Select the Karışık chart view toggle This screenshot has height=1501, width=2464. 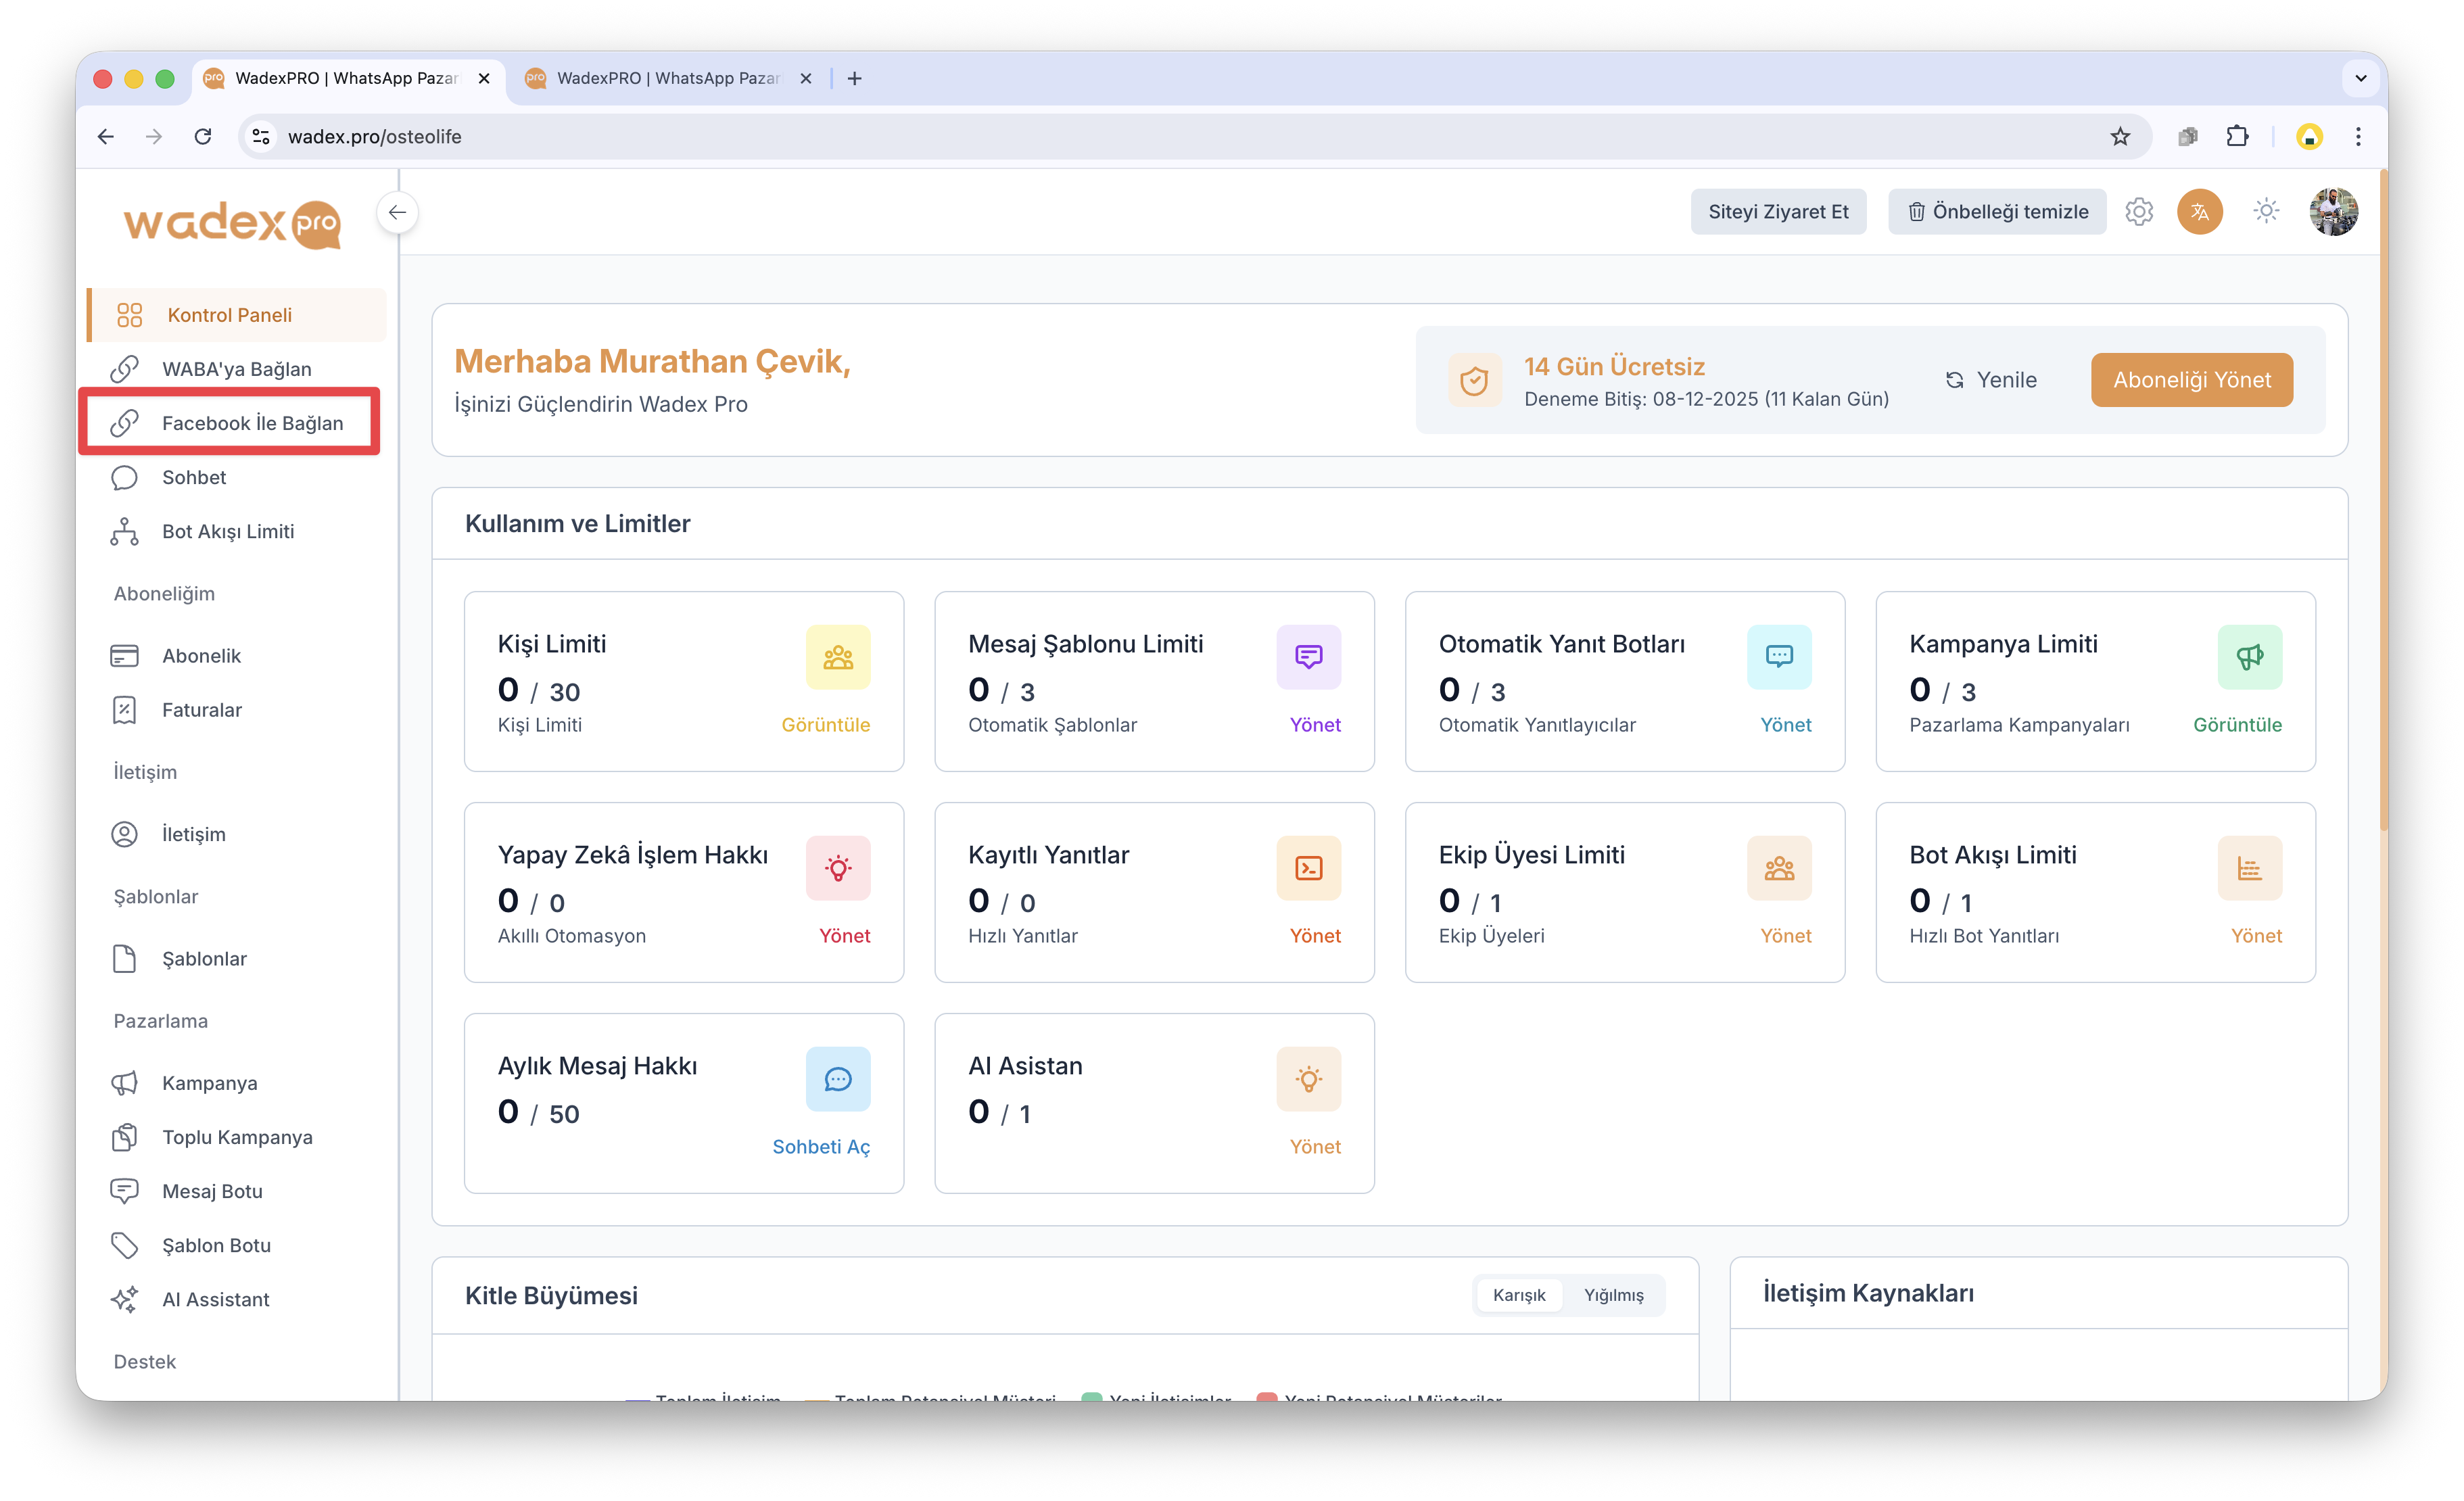point(1518,1295)
